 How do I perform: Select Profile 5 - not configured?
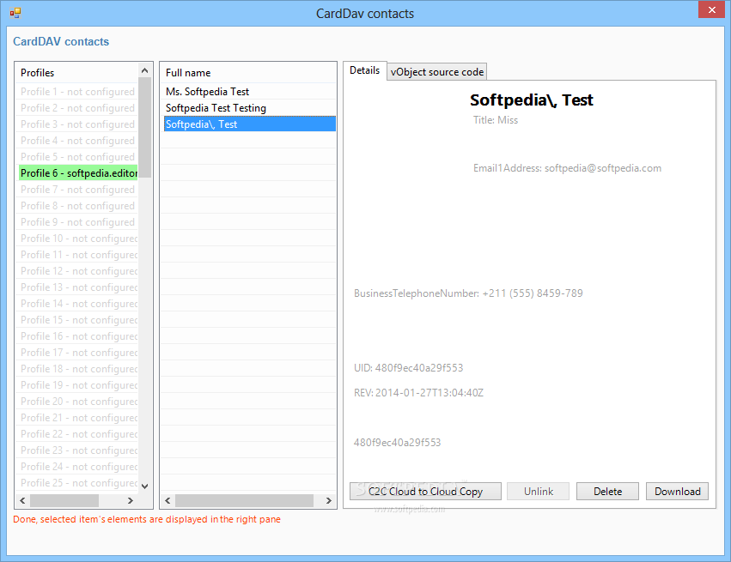78,157
